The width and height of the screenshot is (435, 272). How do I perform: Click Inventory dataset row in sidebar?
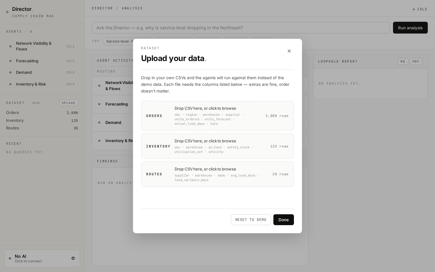click(42, 121)
